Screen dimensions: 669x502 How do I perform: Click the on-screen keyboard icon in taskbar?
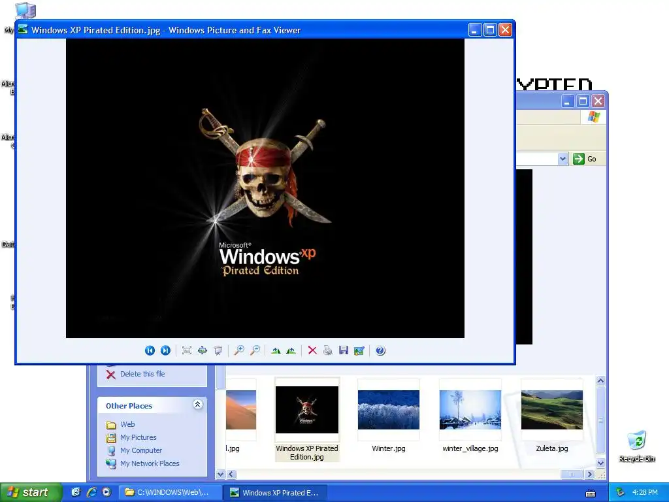(x=591, y=493)
